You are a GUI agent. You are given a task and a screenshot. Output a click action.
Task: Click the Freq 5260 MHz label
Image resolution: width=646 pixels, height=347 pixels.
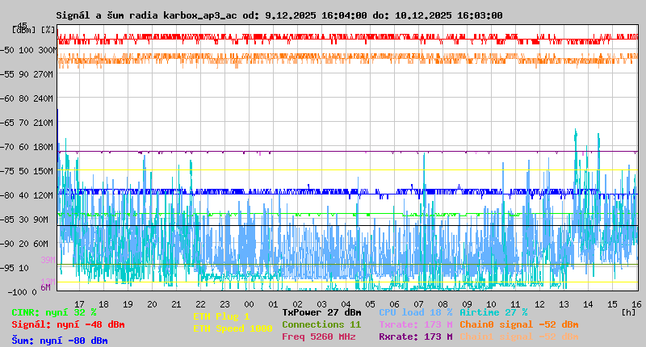point(318,337)
